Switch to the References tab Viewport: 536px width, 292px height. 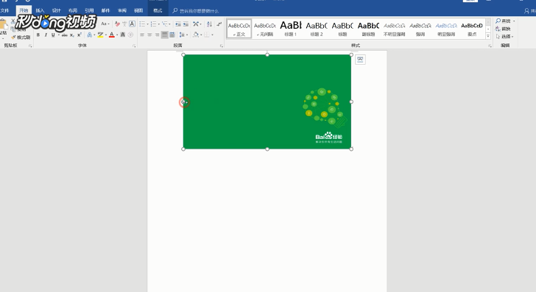coord(89,10)
